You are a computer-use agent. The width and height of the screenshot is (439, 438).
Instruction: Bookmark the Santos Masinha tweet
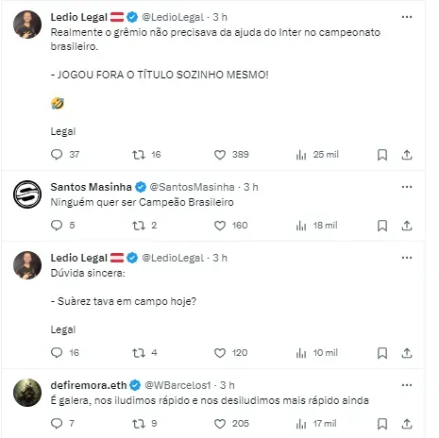[x=382, y=226]
